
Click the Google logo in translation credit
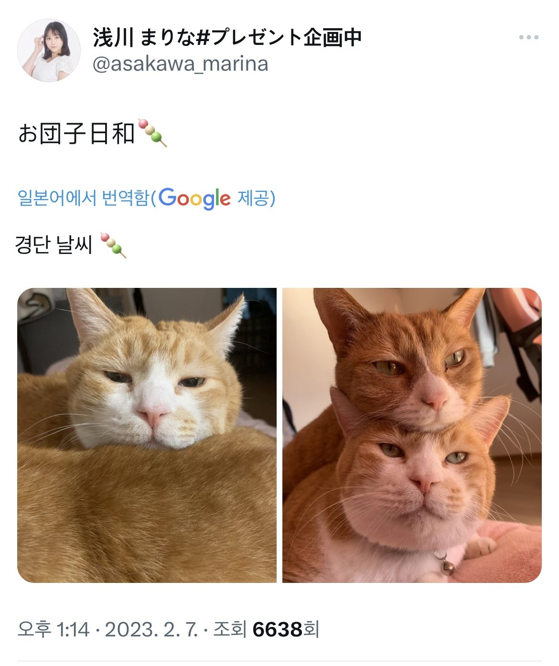point(194,198)
